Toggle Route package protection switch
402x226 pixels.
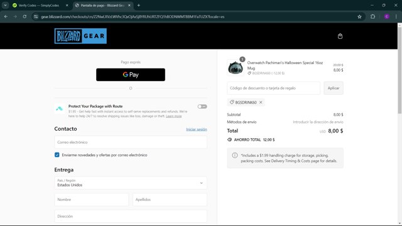coord(202,107)
